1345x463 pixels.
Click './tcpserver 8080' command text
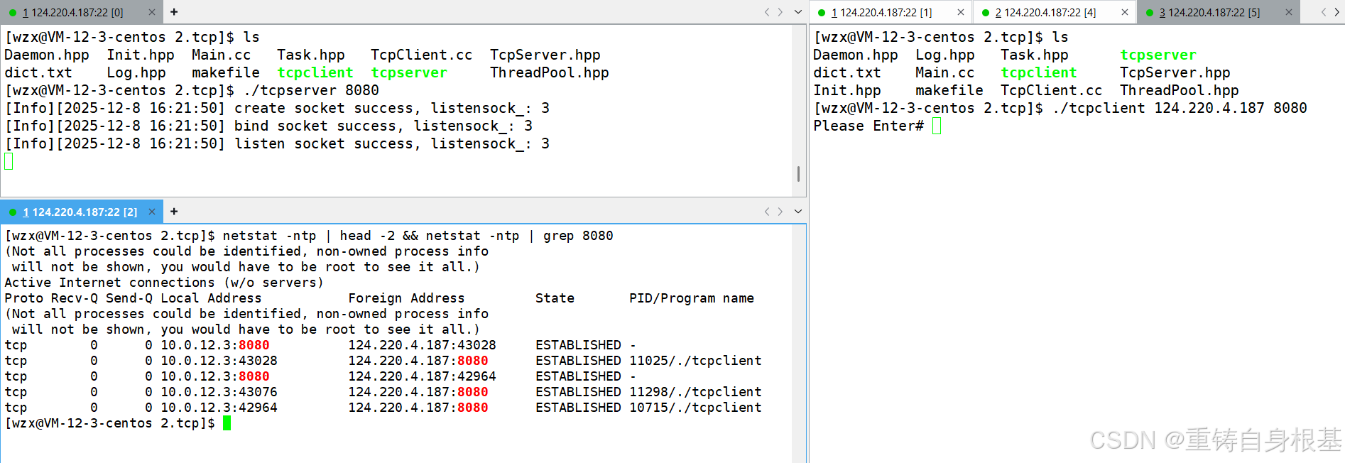coord(311,90)
